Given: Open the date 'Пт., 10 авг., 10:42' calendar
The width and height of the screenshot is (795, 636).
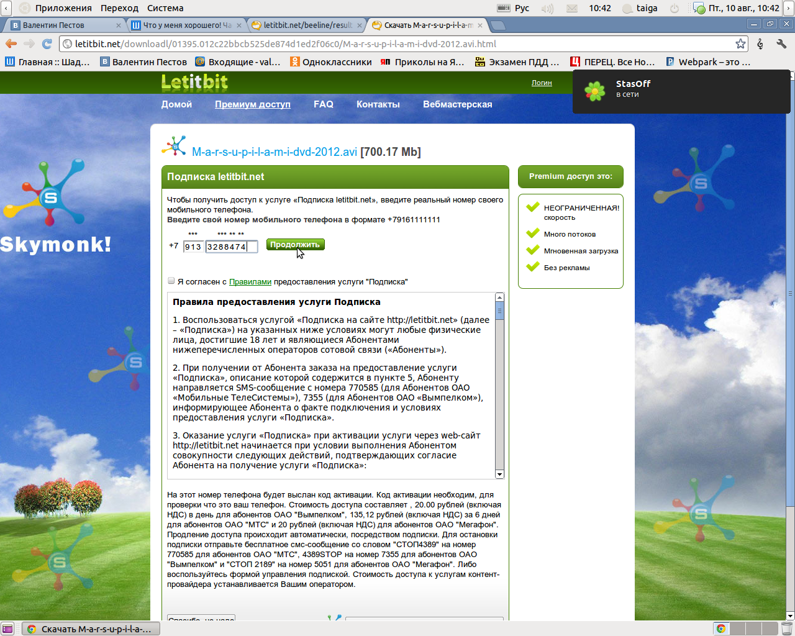Looking at the screenshot, I should click(743, 8).
